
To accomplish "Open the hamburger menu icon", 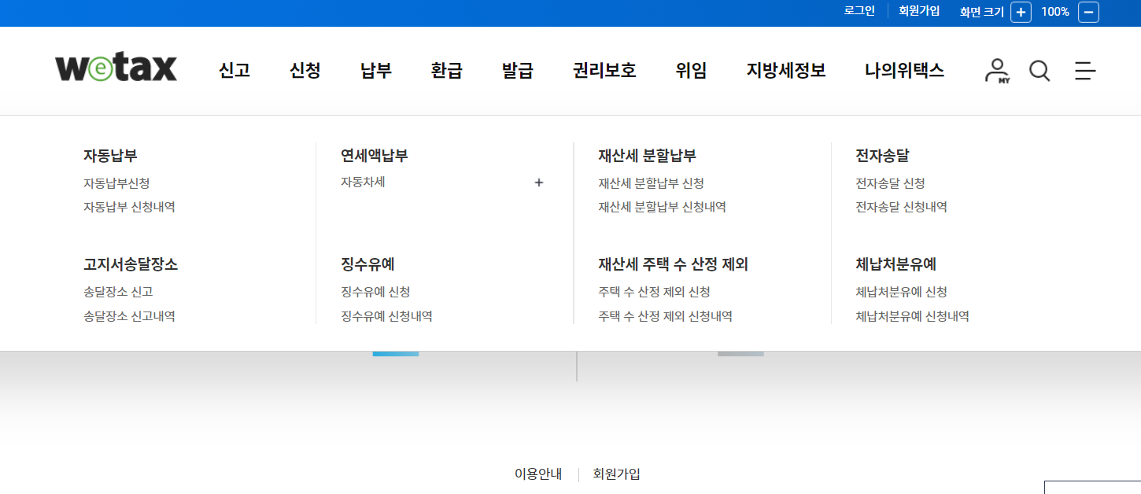I will [1084, 71].
